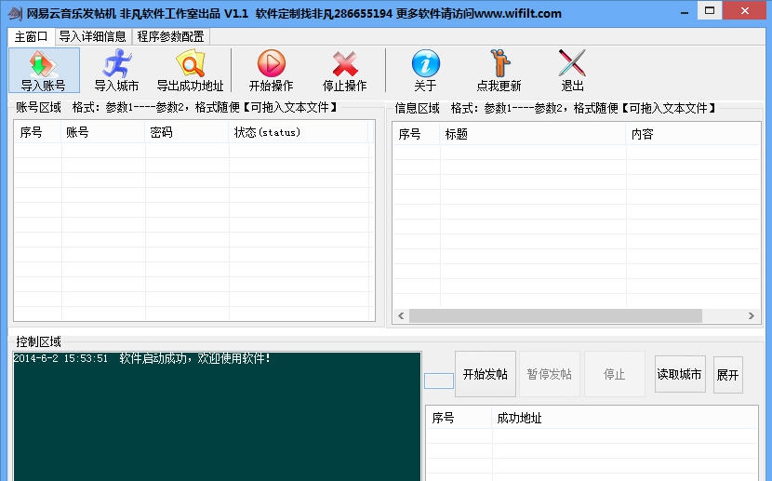Click the 序号 header in account table

pyautogui.click(x=38, y=132)
